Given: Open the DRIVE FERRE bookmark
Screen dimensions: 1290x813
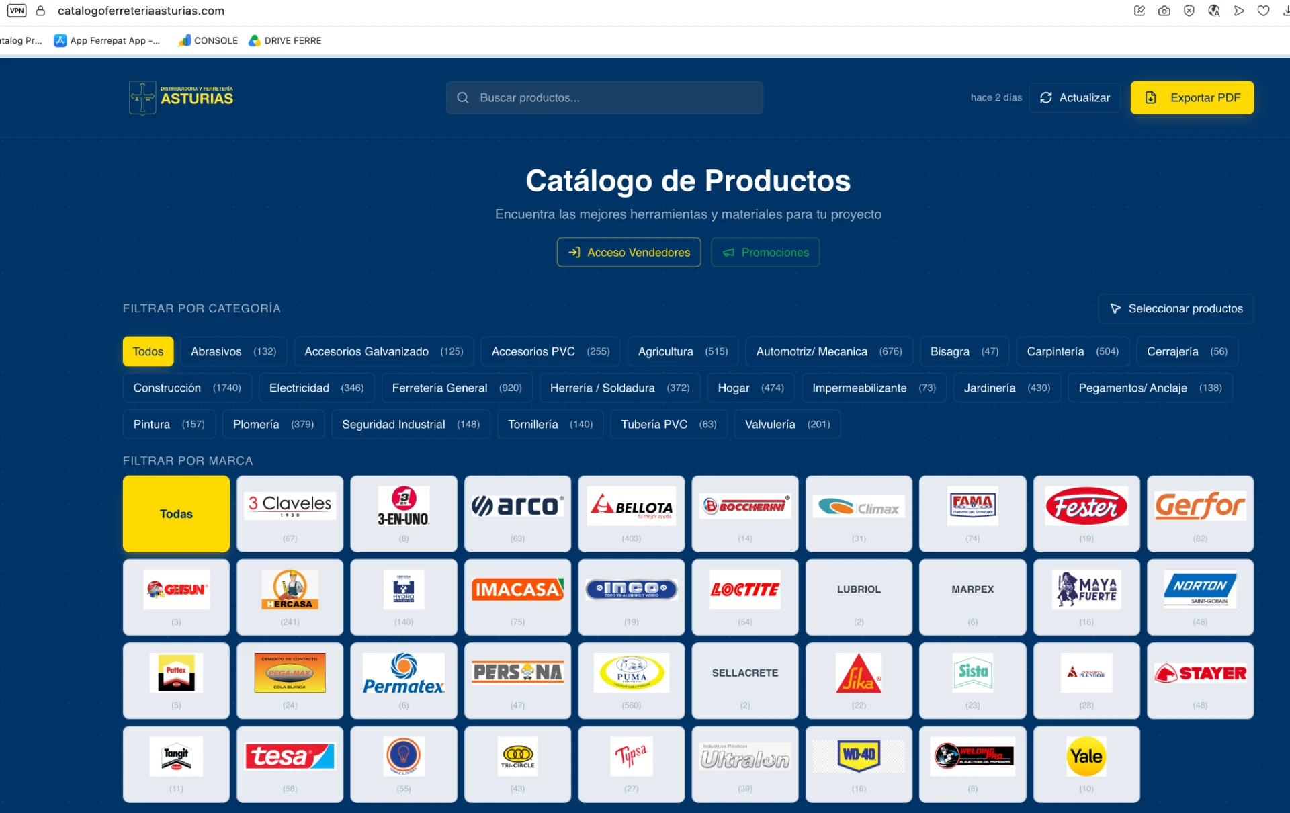Looking at the screenshot, I should click(285, 40).
